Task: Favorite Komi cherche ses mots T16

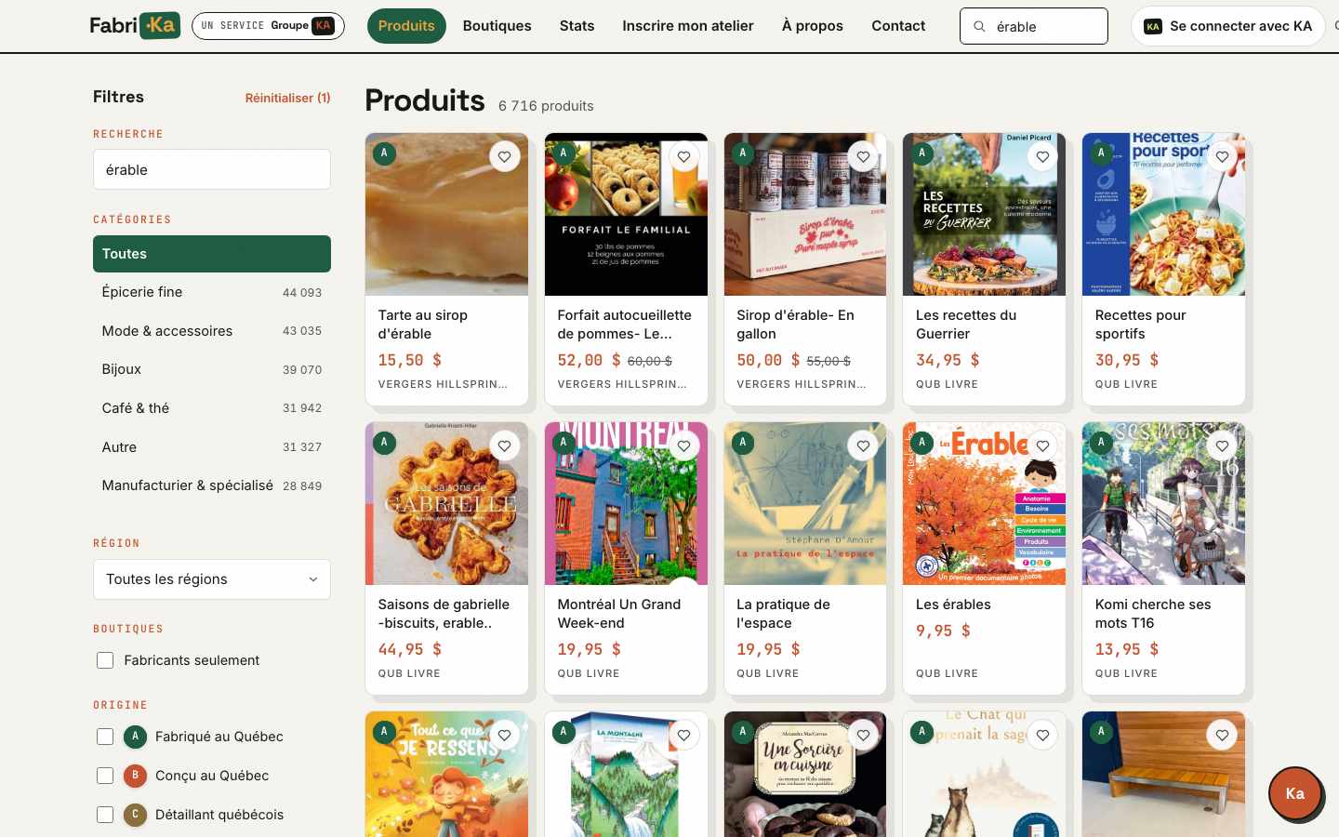Action: pyautogui.click(x=1222, y=446)
